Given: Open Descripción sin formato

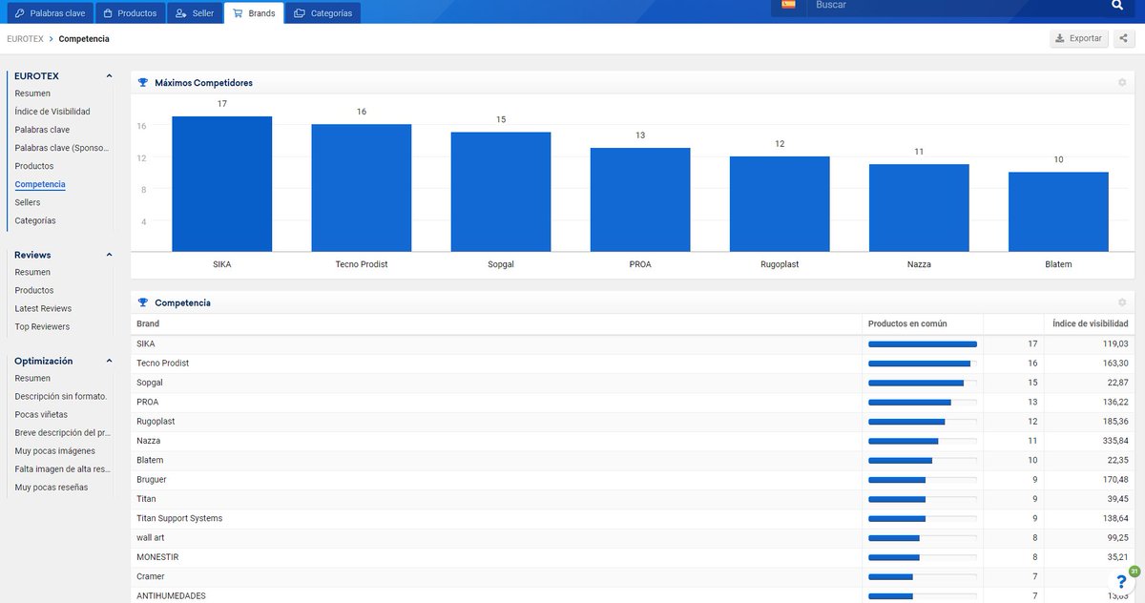Looking at the screenshot, I should 60,396.
